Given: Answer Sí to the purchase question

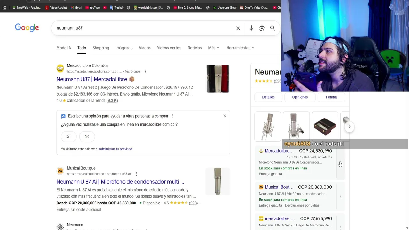Looking at the screenshot, I should (68, 136).
